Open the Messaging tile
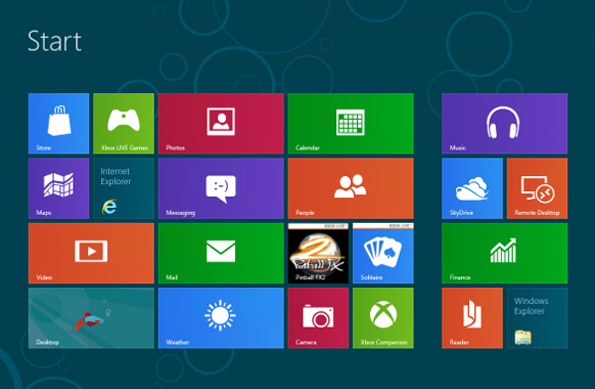Viewport: 595px width, 389px height. [x=221, y=188]
